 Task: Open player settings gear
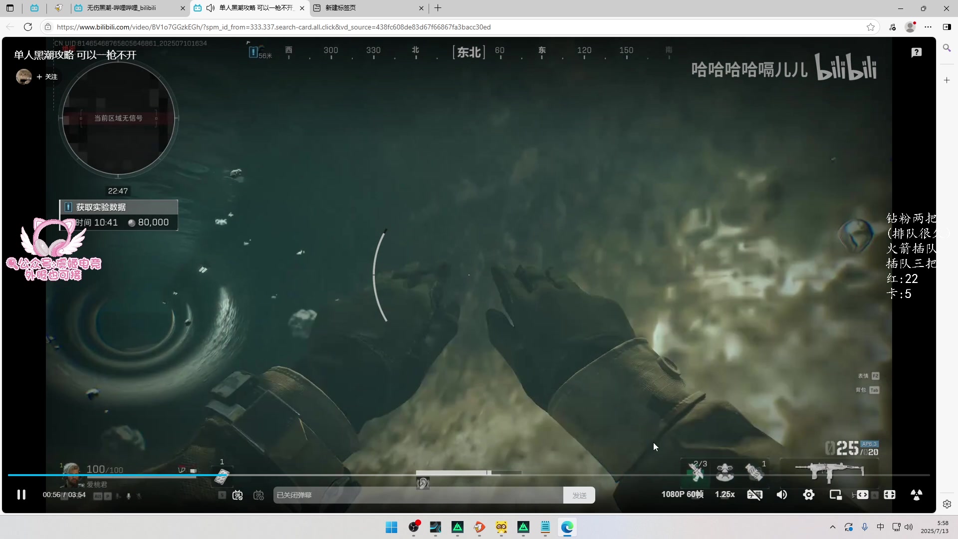coord(809,495)
